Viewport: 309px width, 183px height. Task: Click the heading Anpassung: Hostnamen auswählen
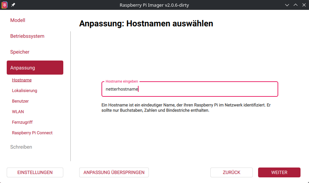(x=146, y=24)
